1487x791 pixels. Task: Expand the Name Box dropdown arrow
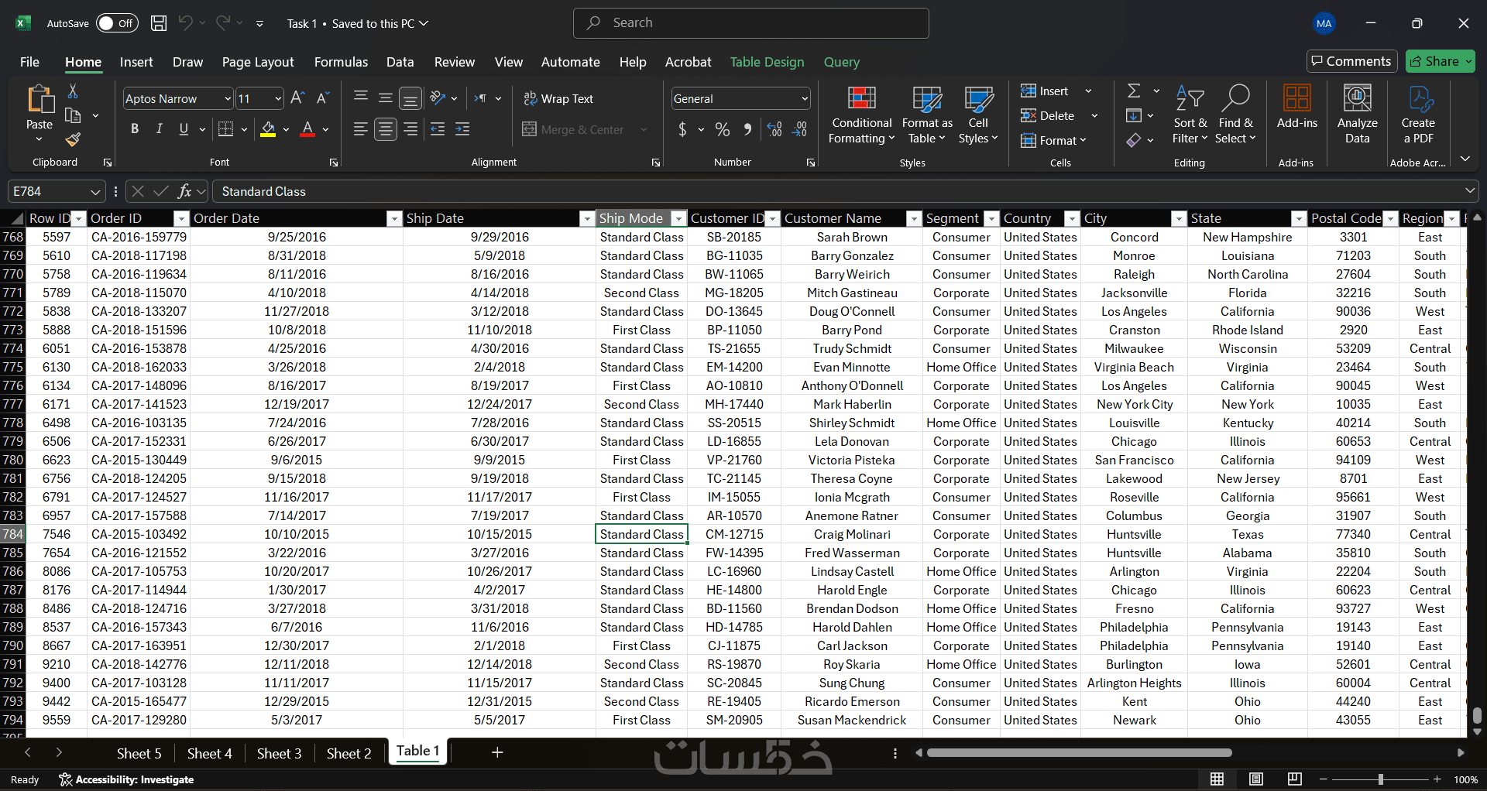(95, 191)
